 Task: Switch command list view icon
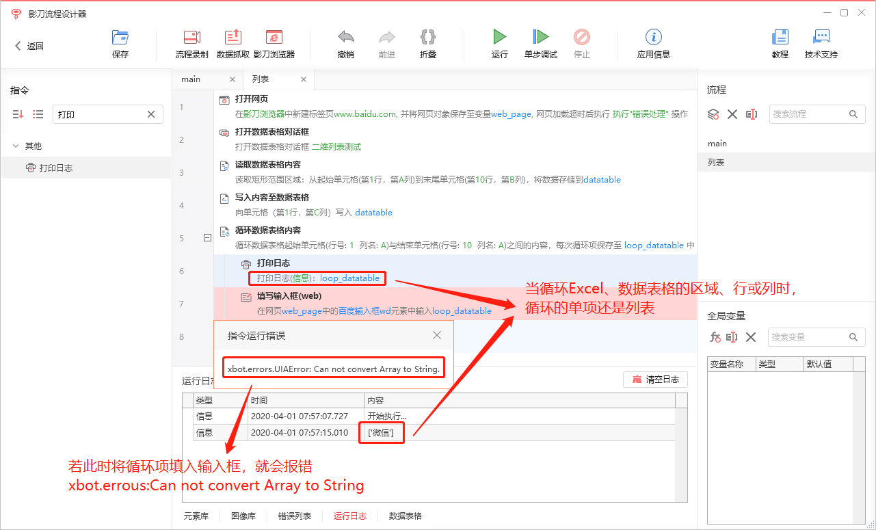click(38, 114)
